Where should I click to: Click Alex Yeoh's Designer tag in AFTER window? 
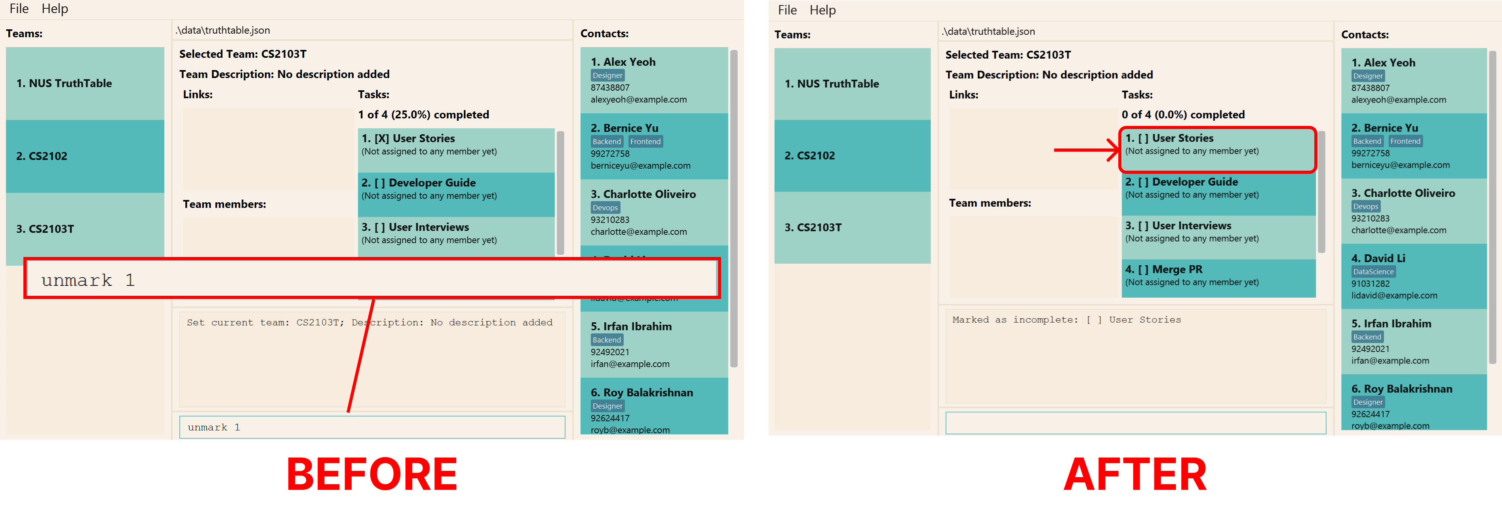[x=1368, y=76]
